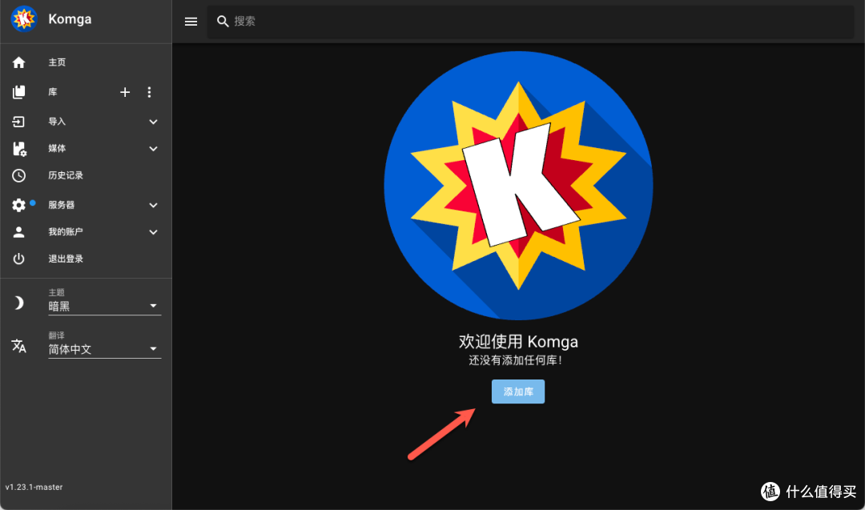Click the Komga logo in sidebar header

[24, 18]
